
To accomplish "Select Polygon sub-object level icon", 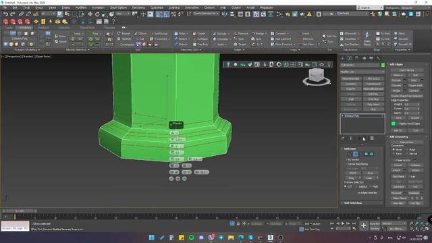I will click(366, 154).
